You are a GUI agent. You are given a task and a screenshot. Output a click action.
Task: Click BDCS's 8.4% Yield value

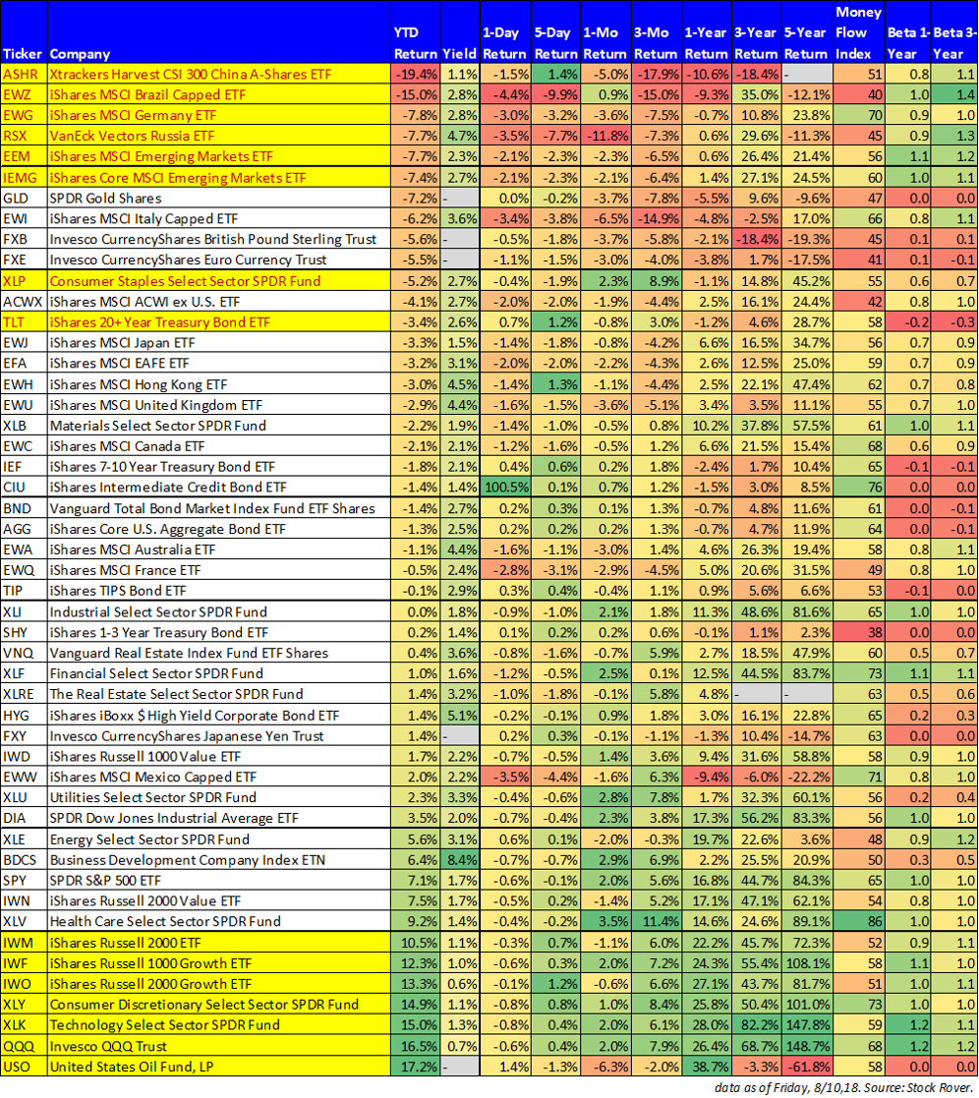coord(460,861)
